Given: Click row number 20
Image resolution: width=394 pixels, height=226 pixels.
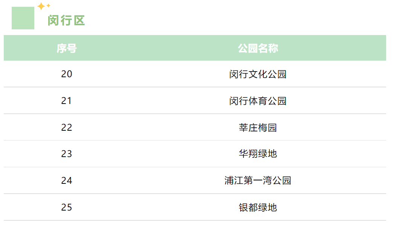Looking at the screenshot, I should 67,74.
